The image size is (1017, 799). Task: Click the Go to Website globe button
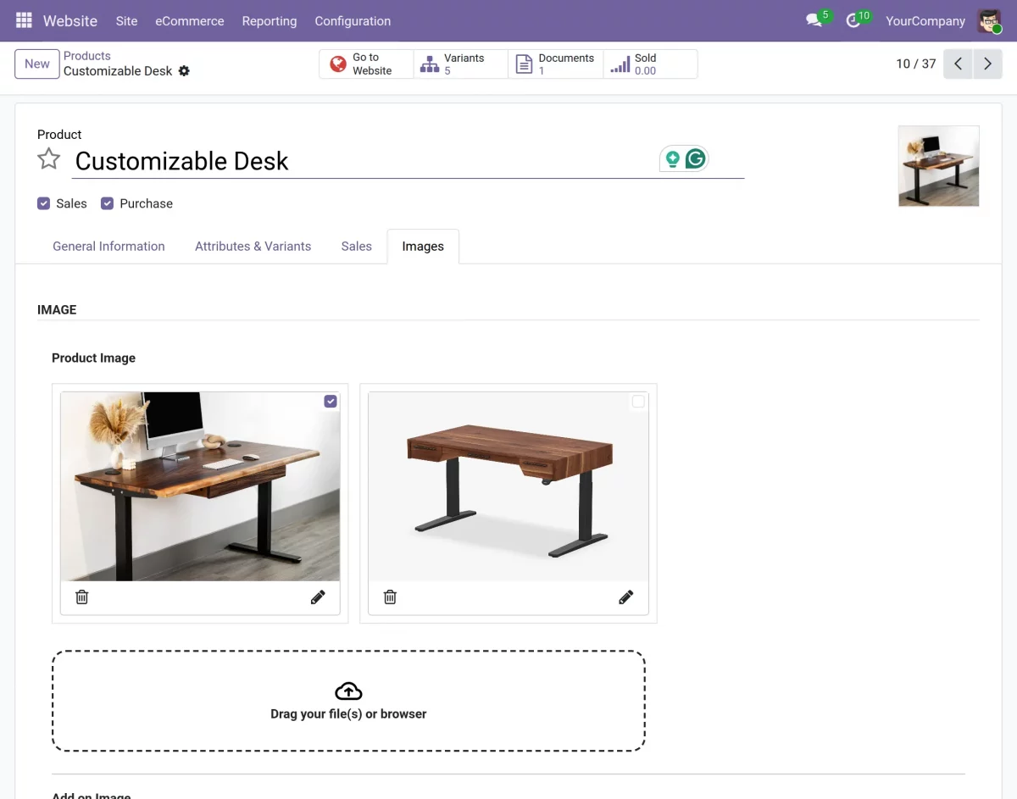point(366,64)
